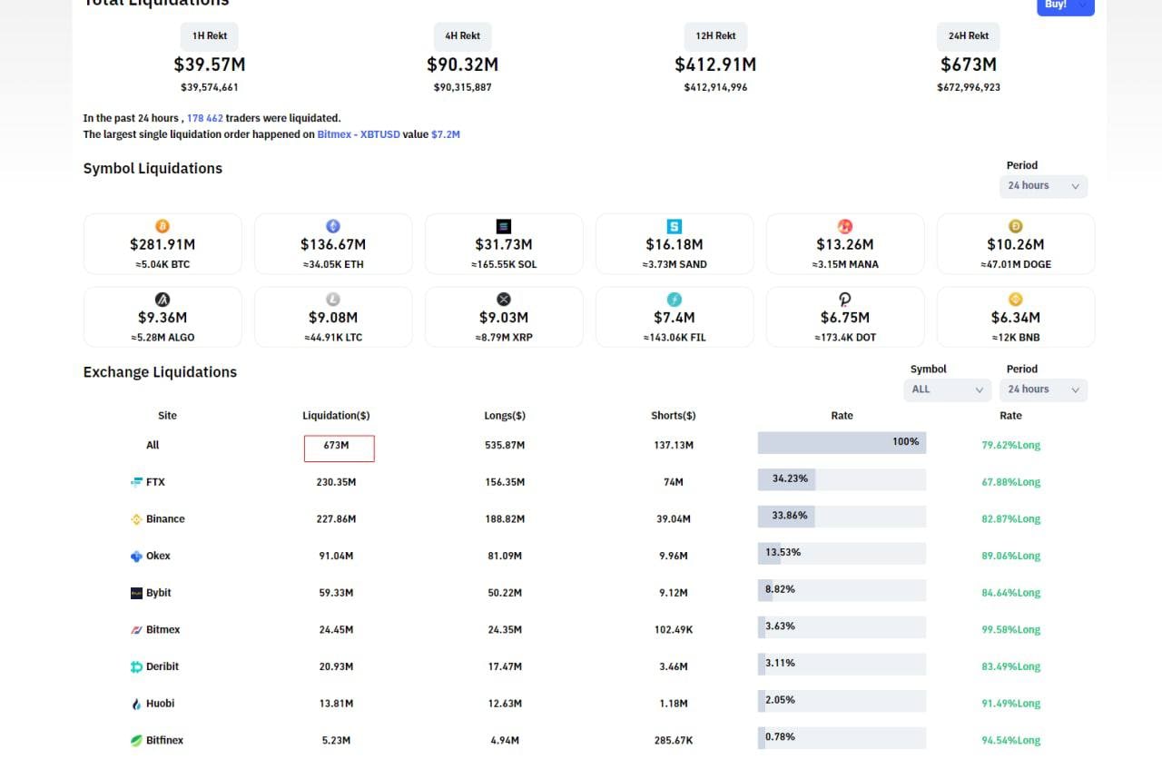Click the 34.23% rate bar for FTX
The image size is (1162, 769).
pos(842,479)
